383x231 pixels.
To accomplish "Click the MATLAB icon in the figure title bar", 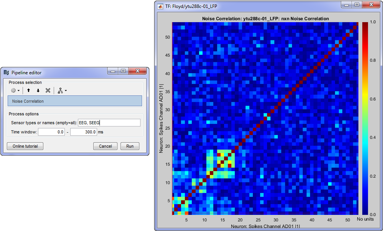I will [160, 5].
